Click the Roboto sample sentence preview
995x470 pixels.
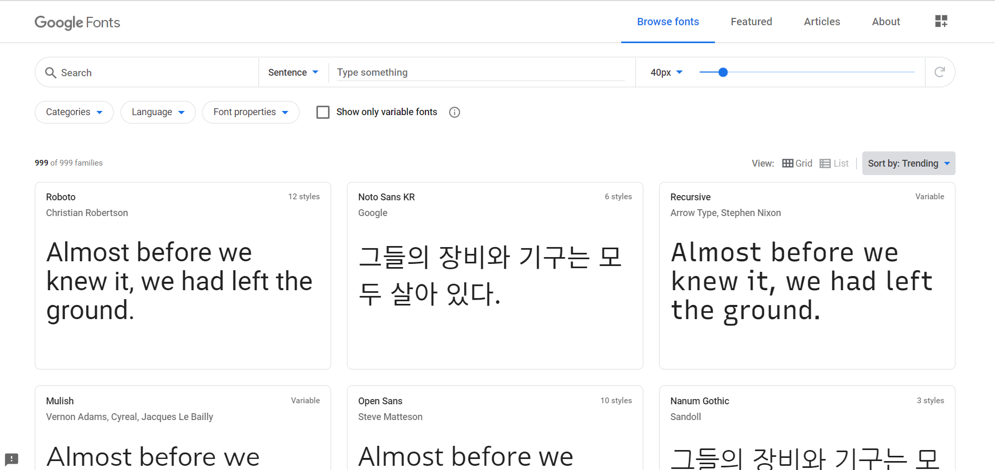tap(179, 281)
